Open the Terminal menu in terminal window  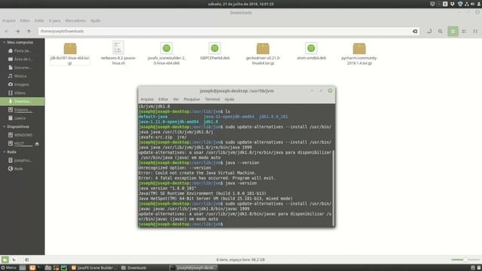(x=212, y=99)
